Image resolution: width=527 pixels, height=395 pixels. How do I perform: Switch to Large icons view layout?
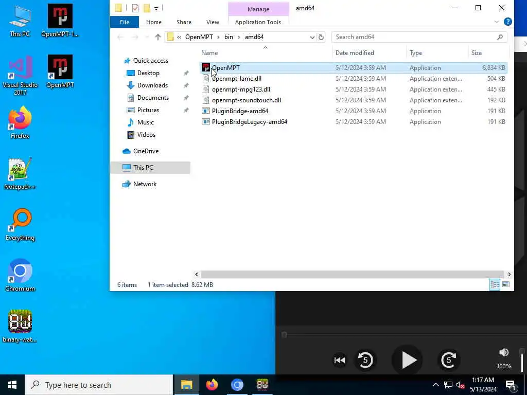[x=506, y=285]
